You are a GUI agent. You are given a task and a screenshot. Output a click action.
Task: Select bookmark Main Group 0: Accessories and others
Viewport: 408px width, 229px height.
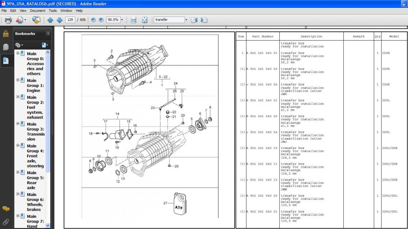click(35, 64)
